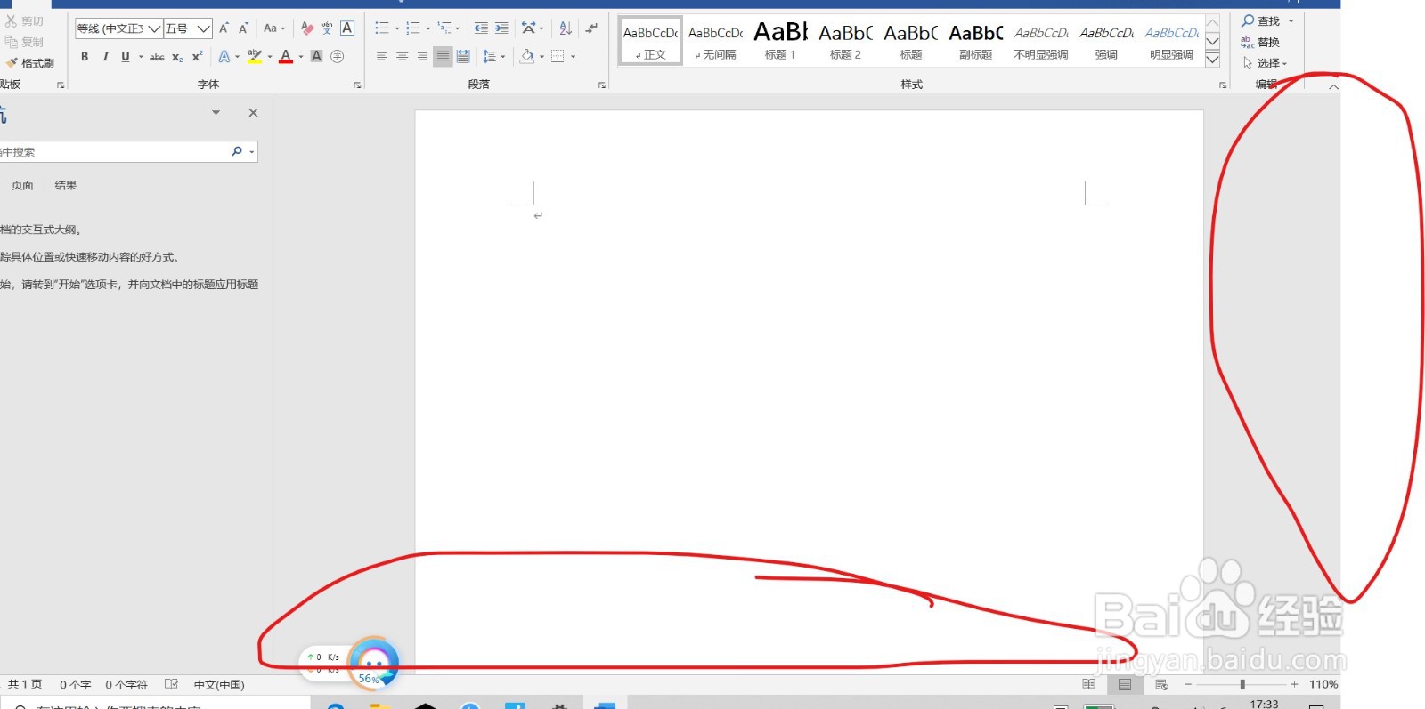Viewport: 1425px width, 709px height.
Task: Open the font size dropdown
Action: 204,28
